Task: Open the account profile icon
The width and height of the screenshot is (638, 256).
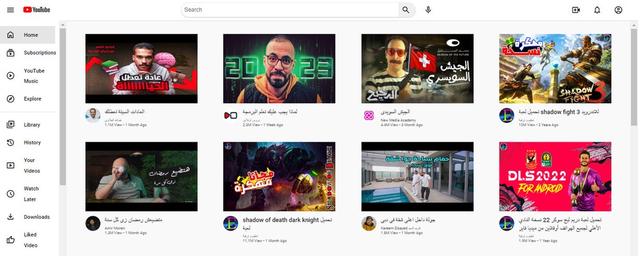Action: 618,10
